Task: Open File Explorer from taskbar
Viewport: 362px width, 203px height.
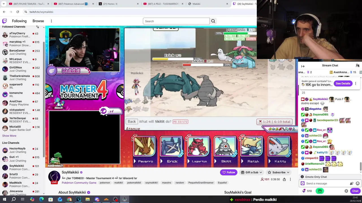Action: (88, 199)
